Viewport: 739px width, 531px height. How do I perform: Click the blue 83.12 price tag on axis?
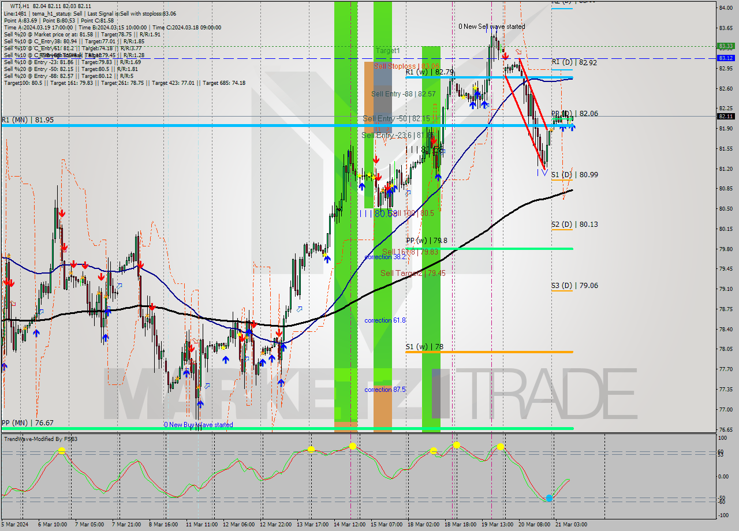pyautogui.click(x=726, y=58)
